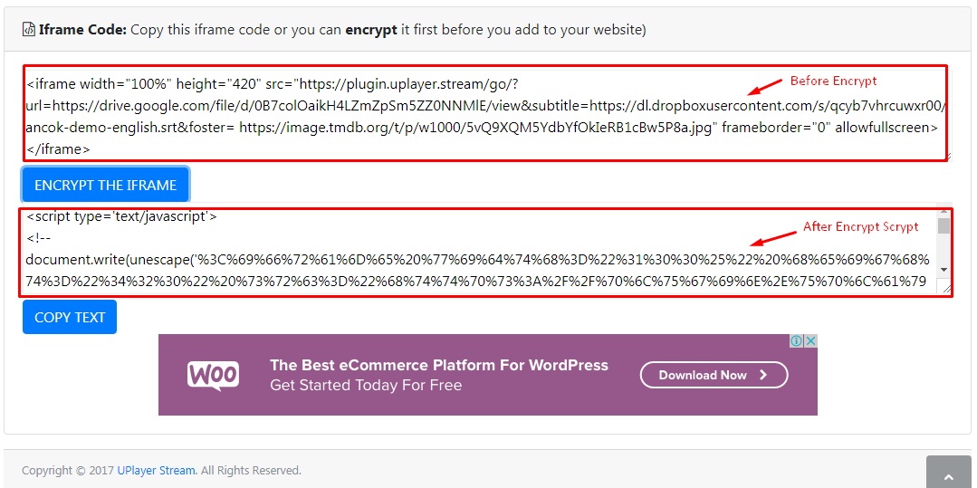Click the scrollbar thumb in encrypted script box
Screen dimensions: 977x488
(944, 225)
